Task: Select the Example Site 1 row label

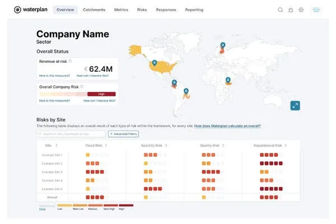Action: 52,155
